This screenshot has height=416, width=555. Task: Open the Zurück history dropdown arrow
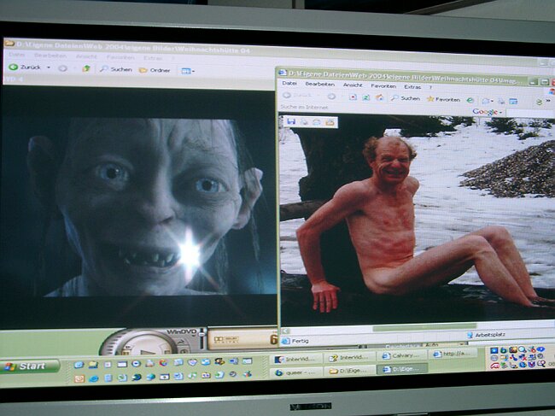pyautogui.click(x=49, y=67)
